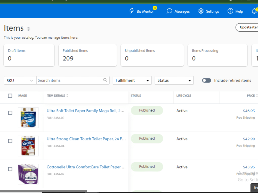The height and width of the screenshot is (193, 258).
Task: Select the Items Processing card
Action: (217, 55)
